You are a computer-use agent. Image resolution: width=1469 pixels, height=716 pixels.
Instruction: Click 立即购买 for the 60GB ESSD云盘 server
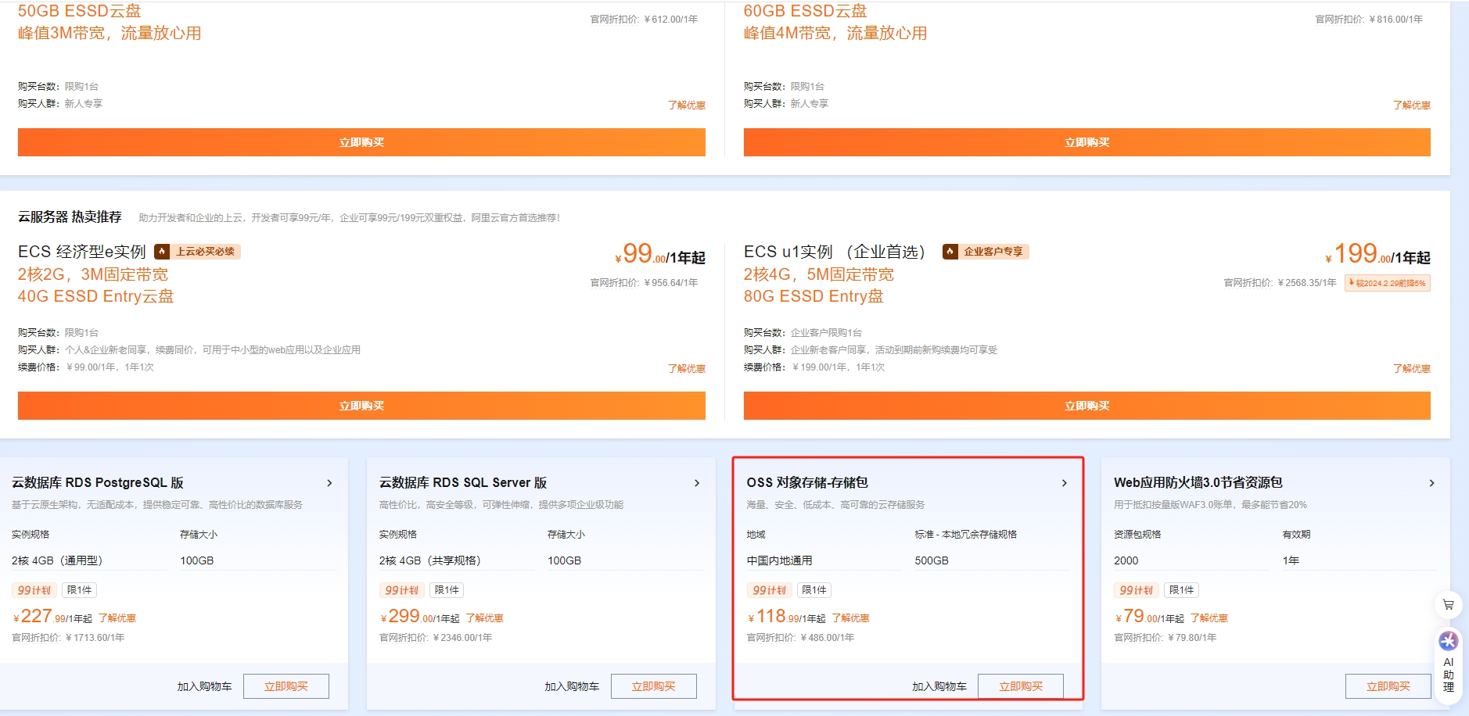tap(1086, 142)
